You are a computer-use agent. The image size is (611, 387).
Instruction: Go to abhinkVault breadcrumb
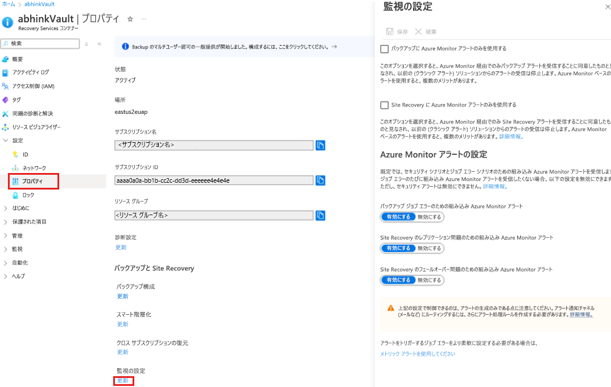39,5
